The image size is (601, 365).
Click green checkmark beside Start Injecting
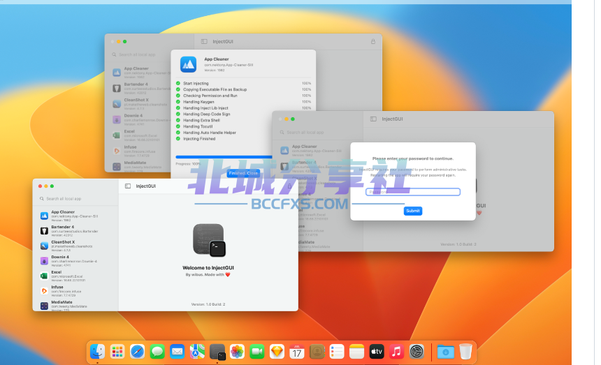178,83
